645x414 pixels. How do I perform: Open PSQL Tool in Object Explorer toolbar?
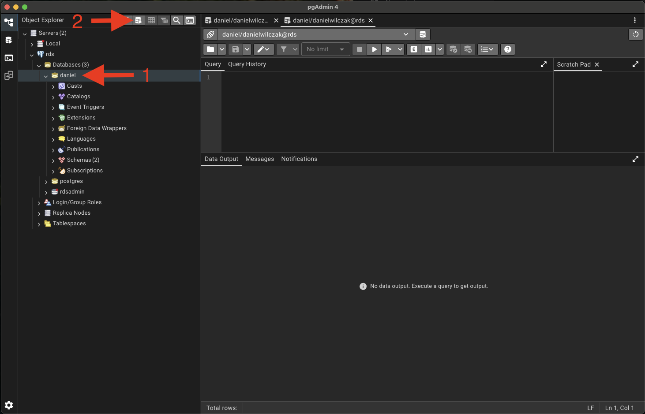point(190,20)
